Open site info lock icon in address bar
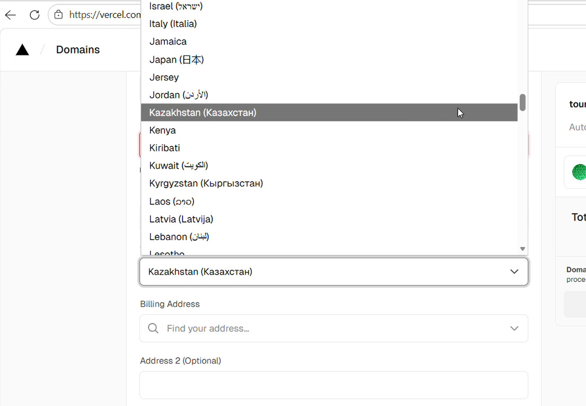The height and width of the screenshot is (406, 586). point(58,15)
